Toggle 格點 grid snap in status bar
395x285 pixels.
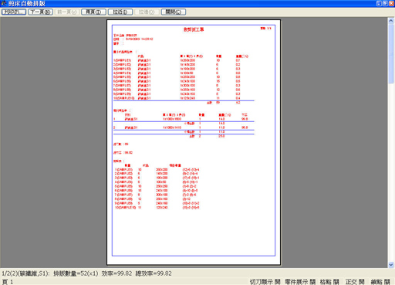coord(329,282)
